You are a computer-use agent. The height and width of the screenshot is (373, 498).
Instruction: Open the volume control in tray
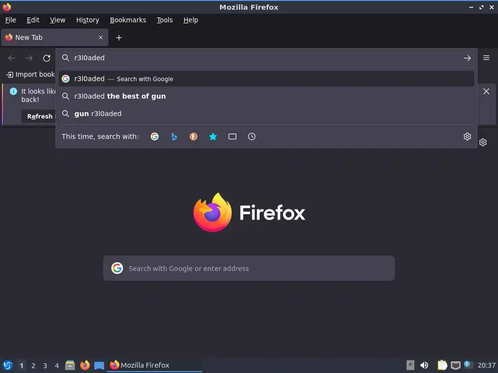tap(424, 365)
